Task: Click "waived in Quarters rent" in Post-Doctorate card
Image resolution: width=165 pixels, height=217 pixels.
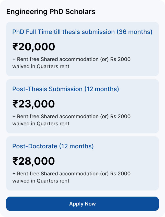Action: (x=41, y=181)
